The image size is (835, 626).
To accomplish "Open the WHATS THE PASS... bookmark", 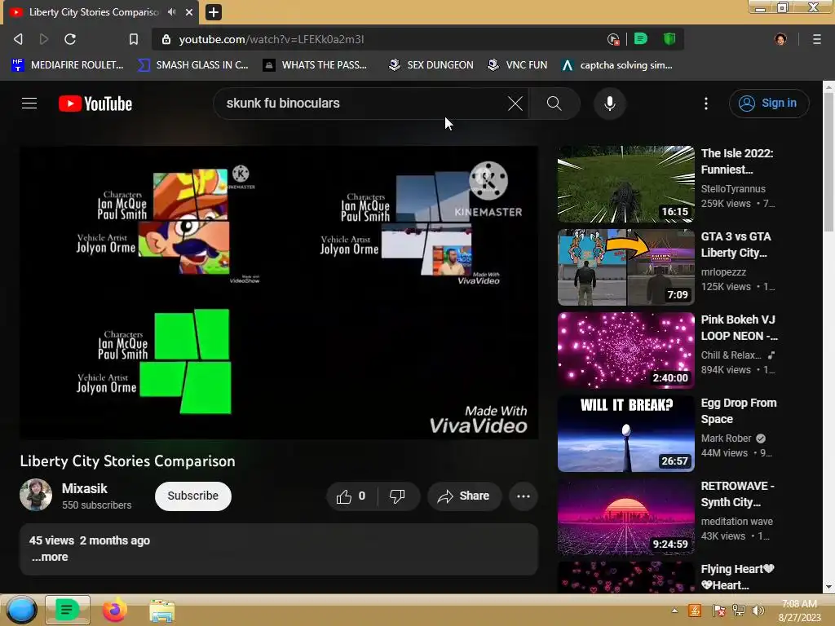I will pyautogui.click(x=316, y=65).
